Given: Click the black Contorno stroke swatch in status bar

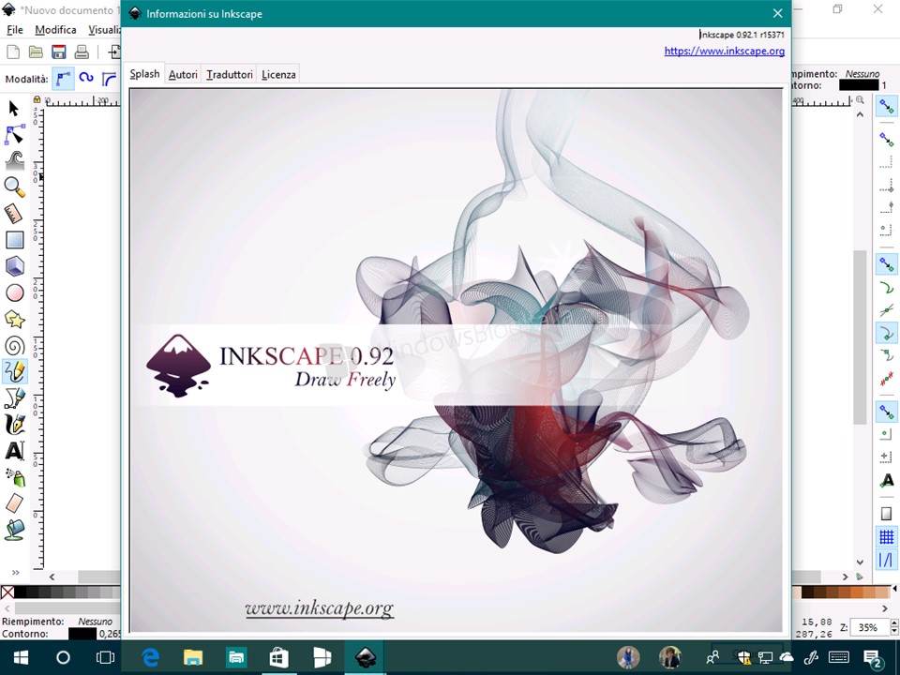Looking at the screenshot, I should (x=82, y=634).
